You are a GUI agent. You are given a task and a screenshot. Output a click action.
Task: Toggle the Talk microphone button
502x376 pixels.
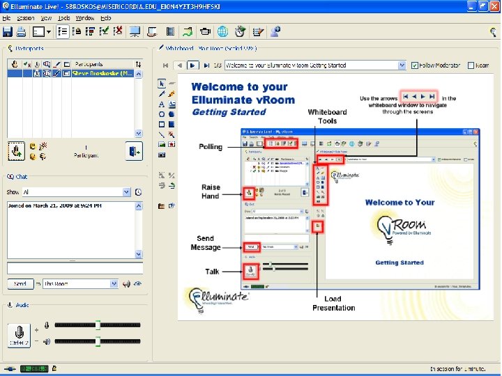pyautogui.click(x=19, y=336)
